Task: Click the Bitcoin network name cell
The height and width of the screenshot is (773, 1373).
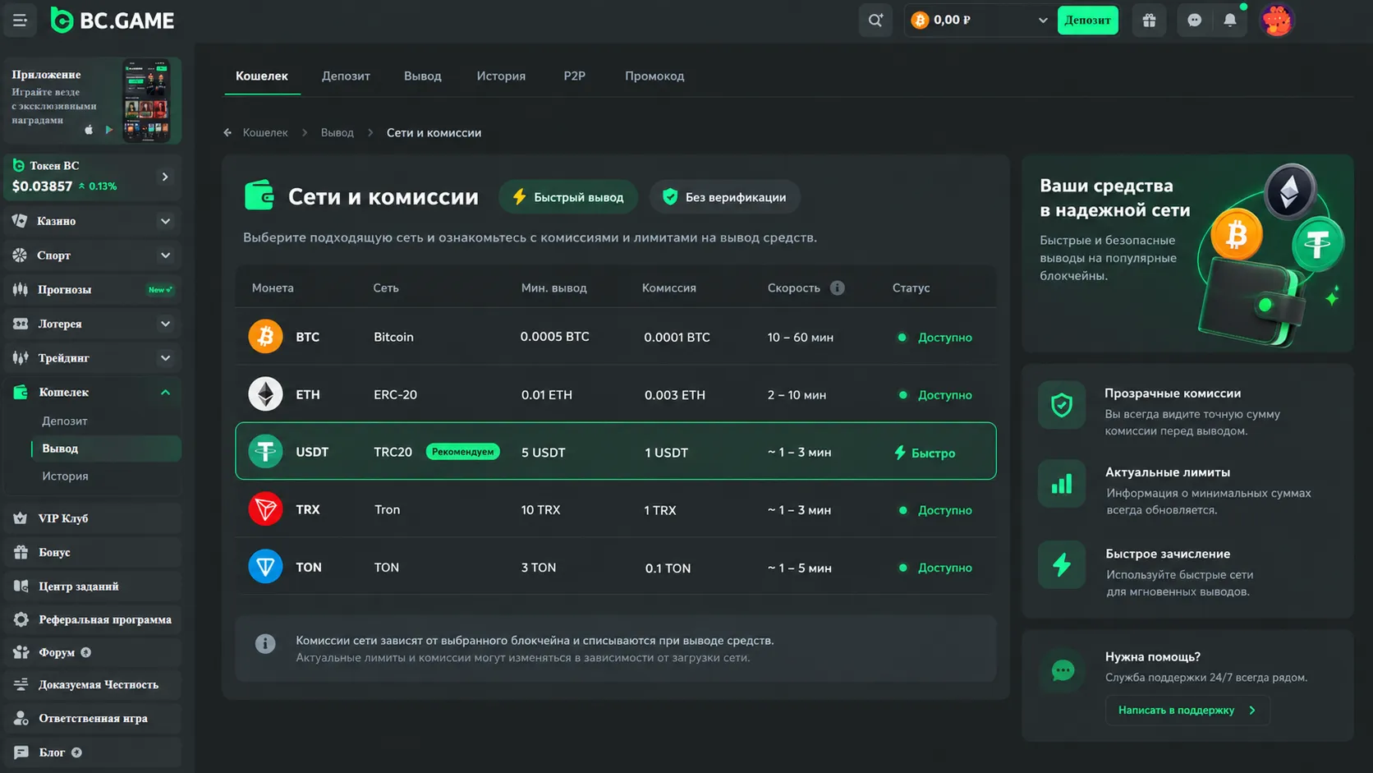Action: click(x=393, y=338)
